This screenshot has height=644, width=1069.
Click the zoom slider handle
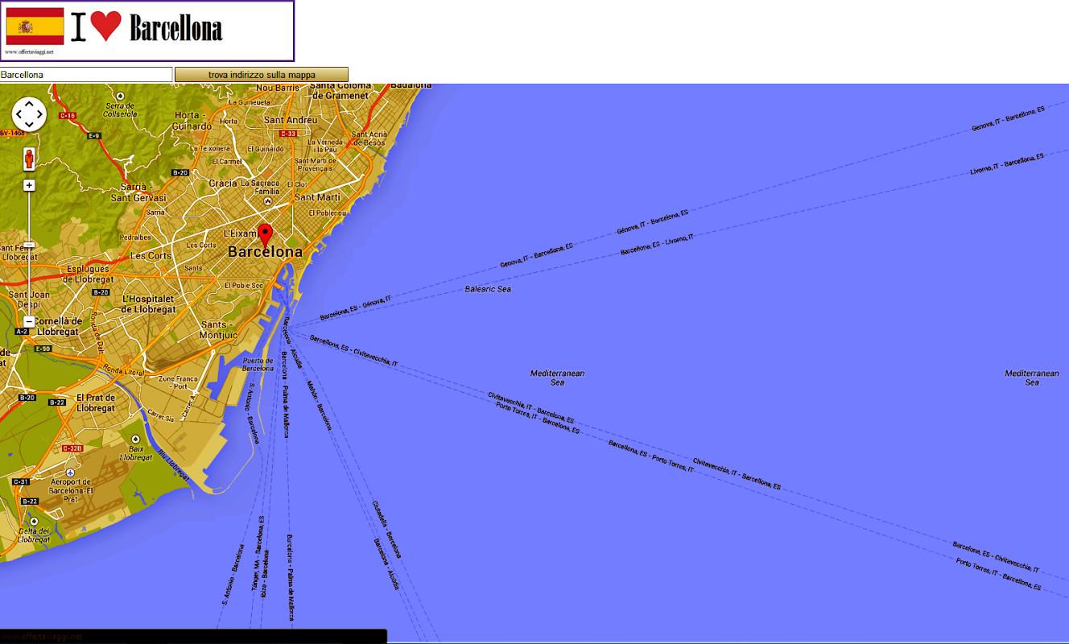coord(29,244)
